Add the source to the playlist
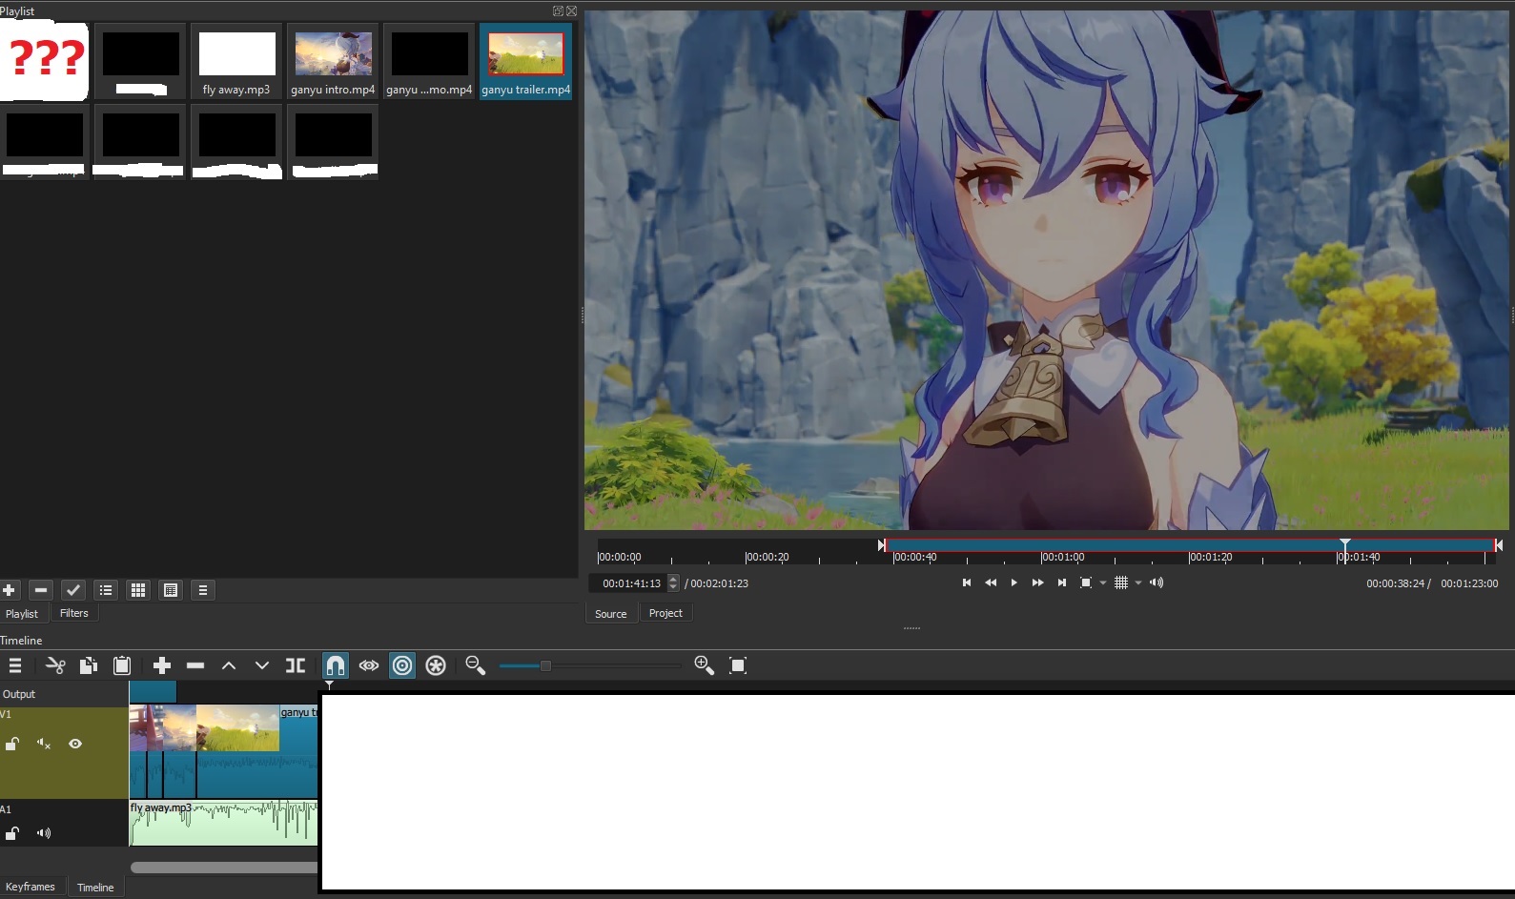 (x=10, y=590)
